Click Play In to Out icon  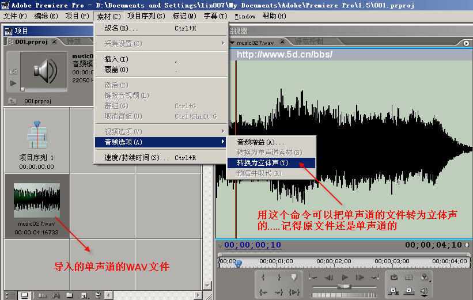(294, 291)
